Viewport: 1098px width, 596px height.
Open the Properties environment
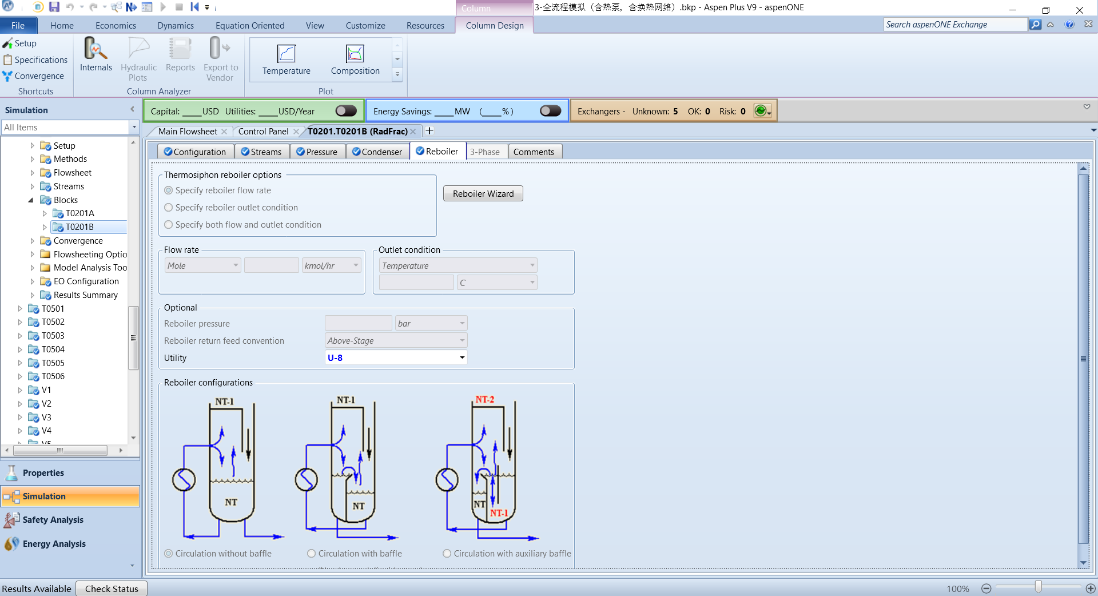pos(70,473)
